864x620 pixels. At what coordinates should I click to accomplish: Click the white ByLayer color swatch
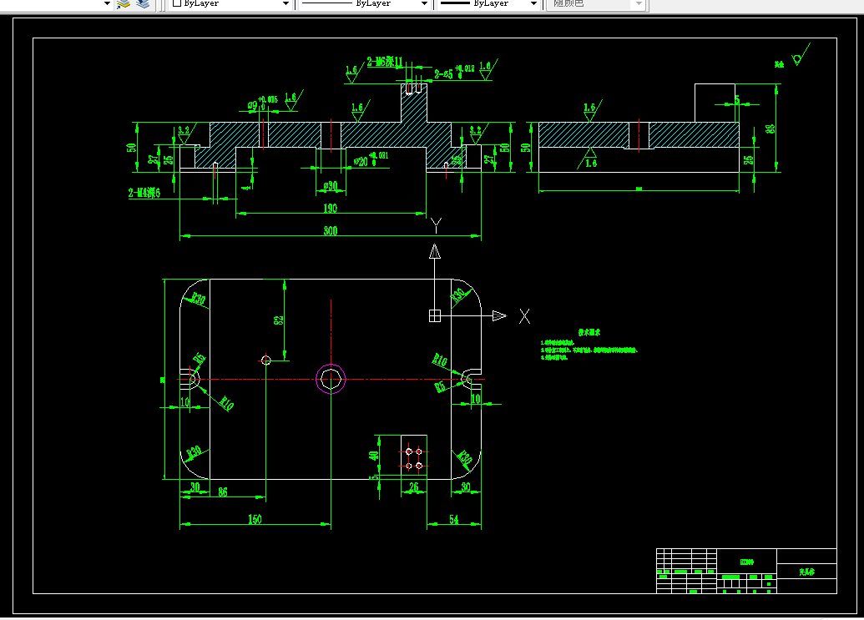point(177,3)
